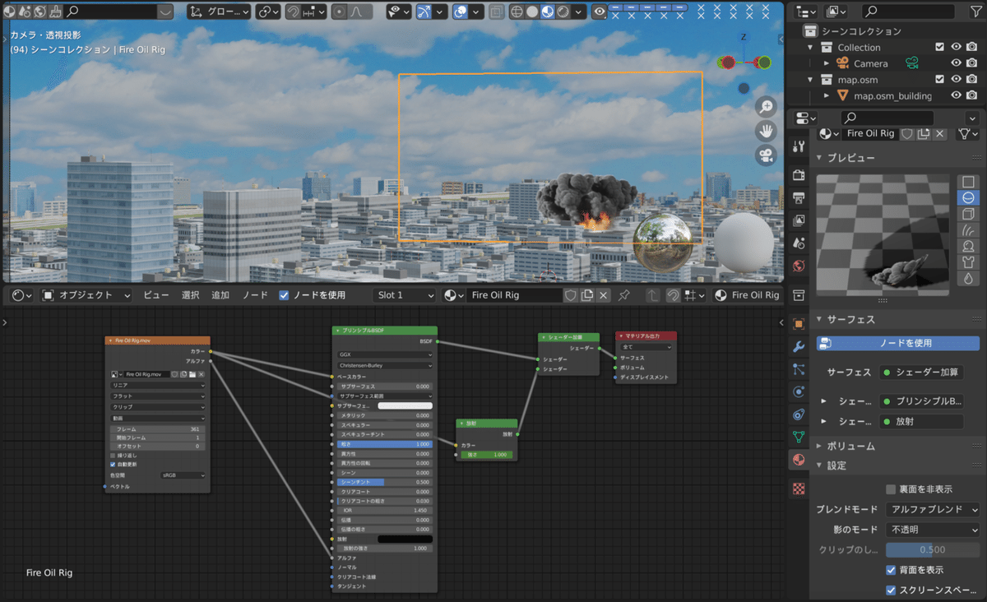The image size is (987, 602).
Task: Click the zoom magnifier gizmo in viewport
Action: click(x=767, y=106)
